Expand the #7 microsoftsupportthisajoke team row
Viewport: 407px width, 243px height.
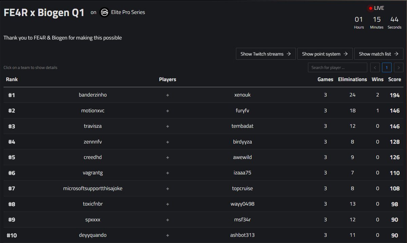(x=203, y=188)
